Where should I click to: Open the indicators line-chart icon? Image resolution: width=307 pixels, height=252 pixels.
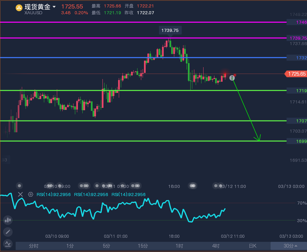click(x=7, y=244)
